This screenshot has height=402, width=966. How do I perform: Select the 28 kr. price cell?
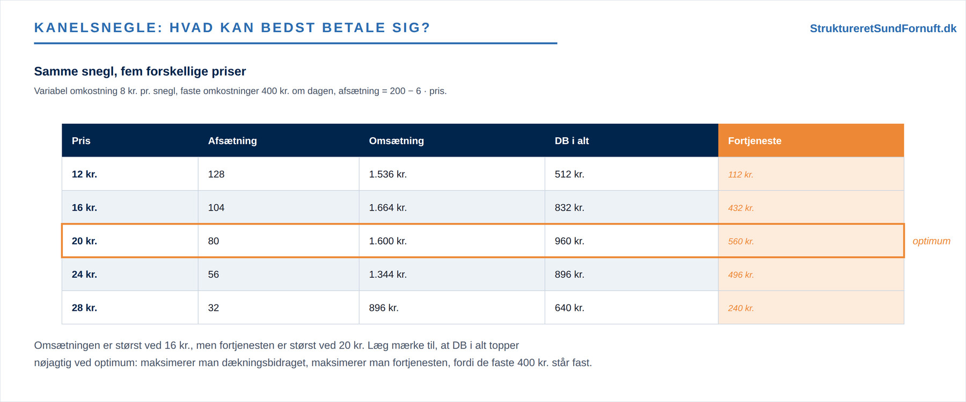pyautogui.click(x=130, y=308)
